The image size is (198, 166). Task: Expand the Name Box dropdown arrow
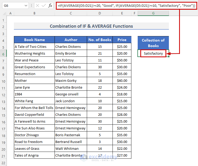(26, 5)
